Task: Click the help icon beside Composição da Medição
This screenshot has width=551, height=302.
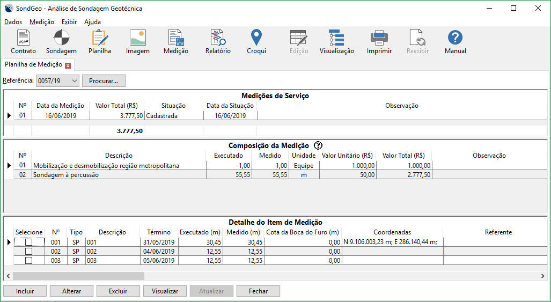Action: pyautogui.click(x=318, y=145)
